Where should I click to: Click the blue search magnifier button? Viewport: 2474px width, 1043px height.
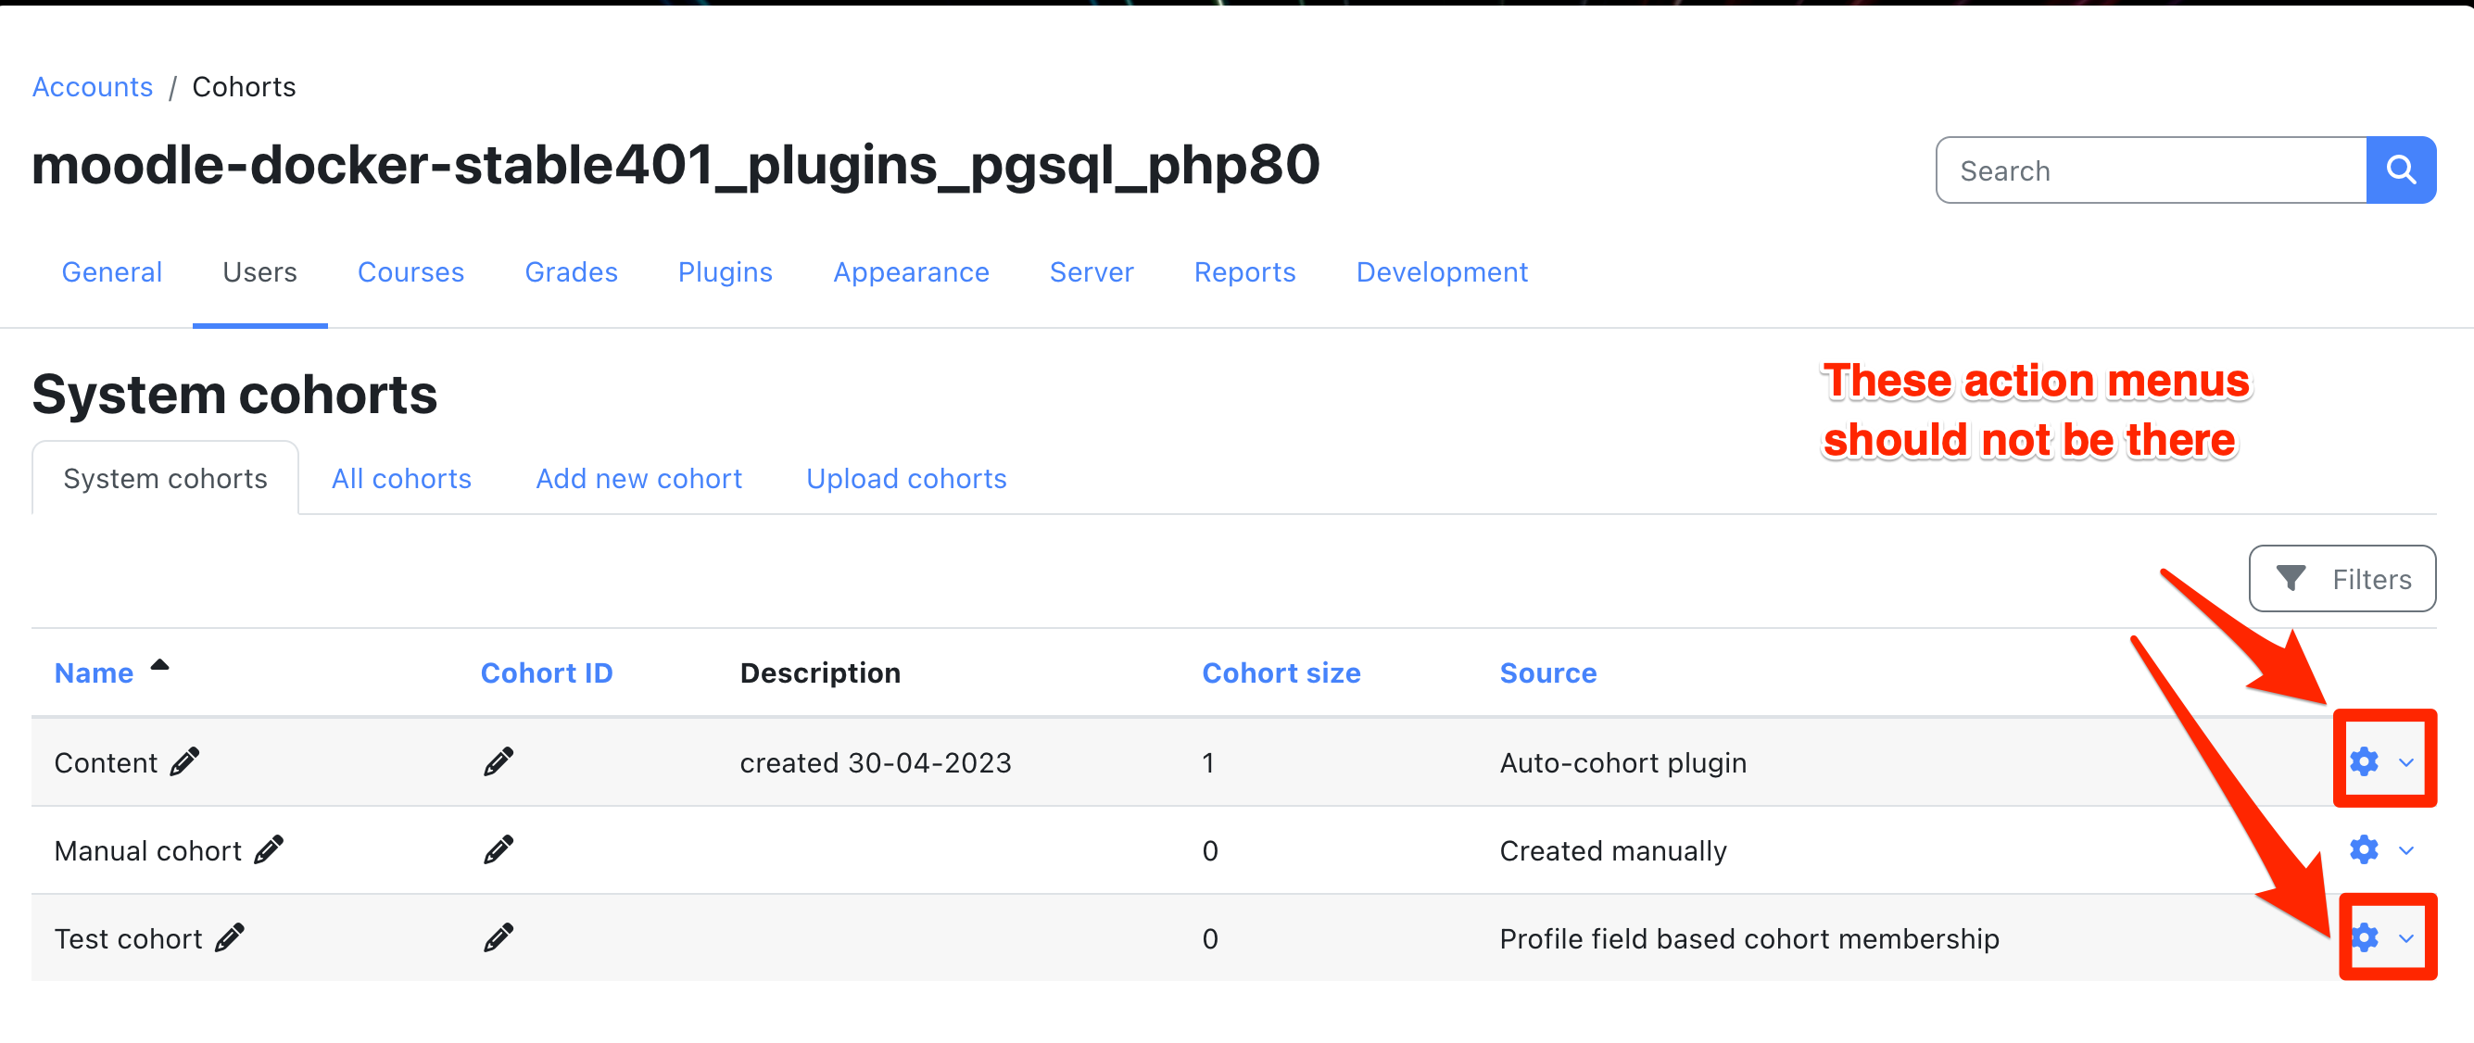click(2400, 170)
